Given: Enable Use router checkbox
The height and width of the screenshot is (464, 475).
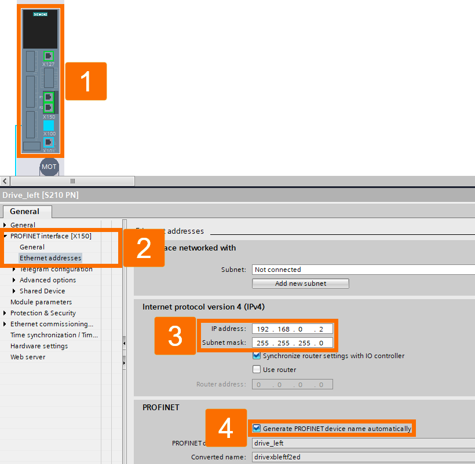Looking at the screenshot, I should click(x=256, y=369).
